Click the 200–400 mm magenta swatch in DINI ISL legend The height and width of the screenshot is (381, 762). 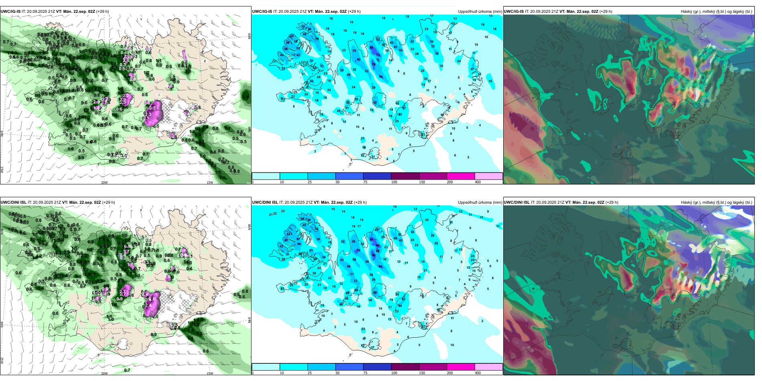tap(461, 367)
